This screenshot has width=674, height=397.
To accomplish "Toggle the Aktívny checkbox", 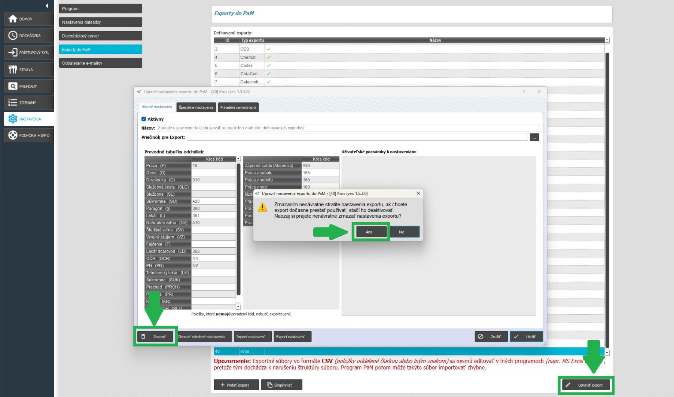I will [x=144, y=119].
